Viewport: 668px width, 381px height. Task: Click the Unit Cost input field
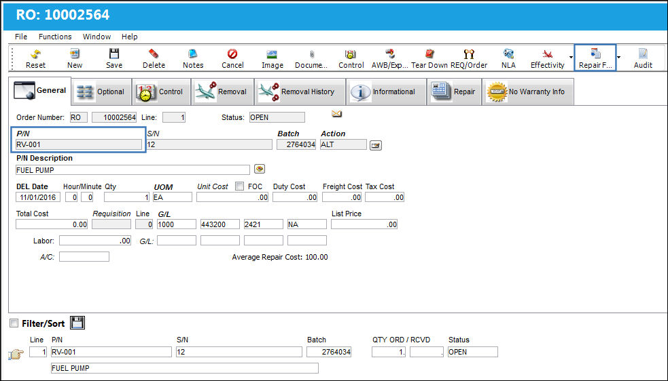[232, 197]
